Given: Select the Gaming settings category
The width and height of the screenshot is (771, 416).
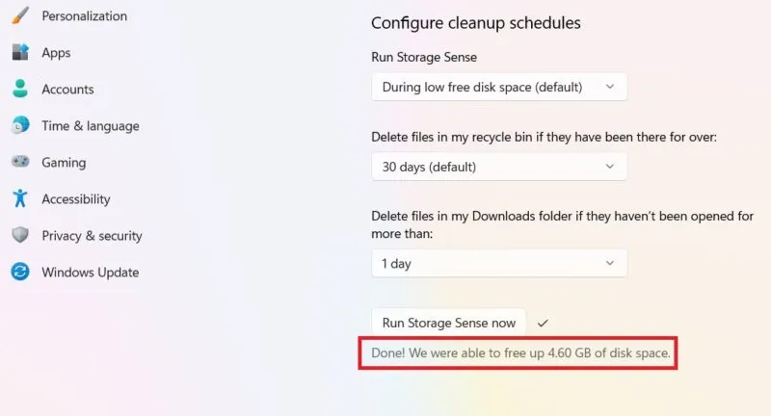Looking at the screenshot, I should point(64,163).
